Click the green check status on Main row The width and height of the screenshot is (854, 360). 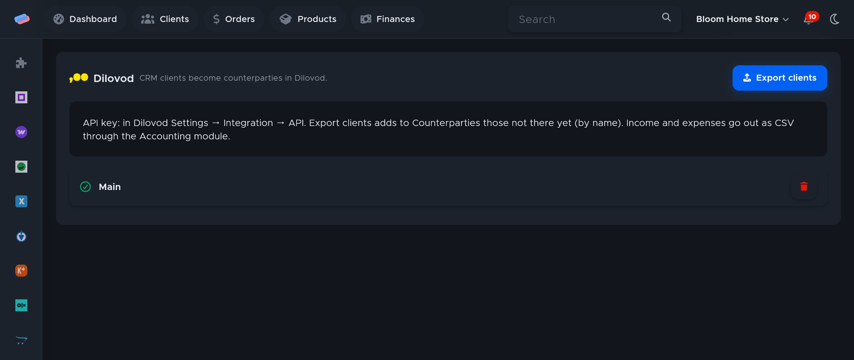pyautogui.click(x=85, y=187)
